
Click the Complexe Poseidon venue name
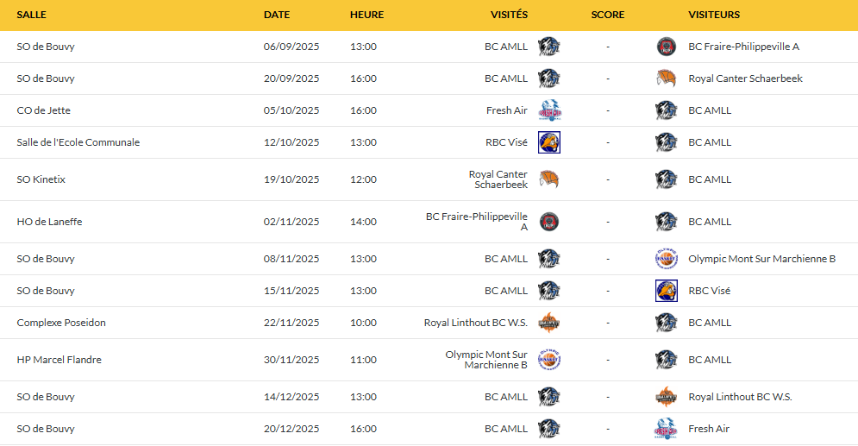pyautogui.click(x=61, y=323)
